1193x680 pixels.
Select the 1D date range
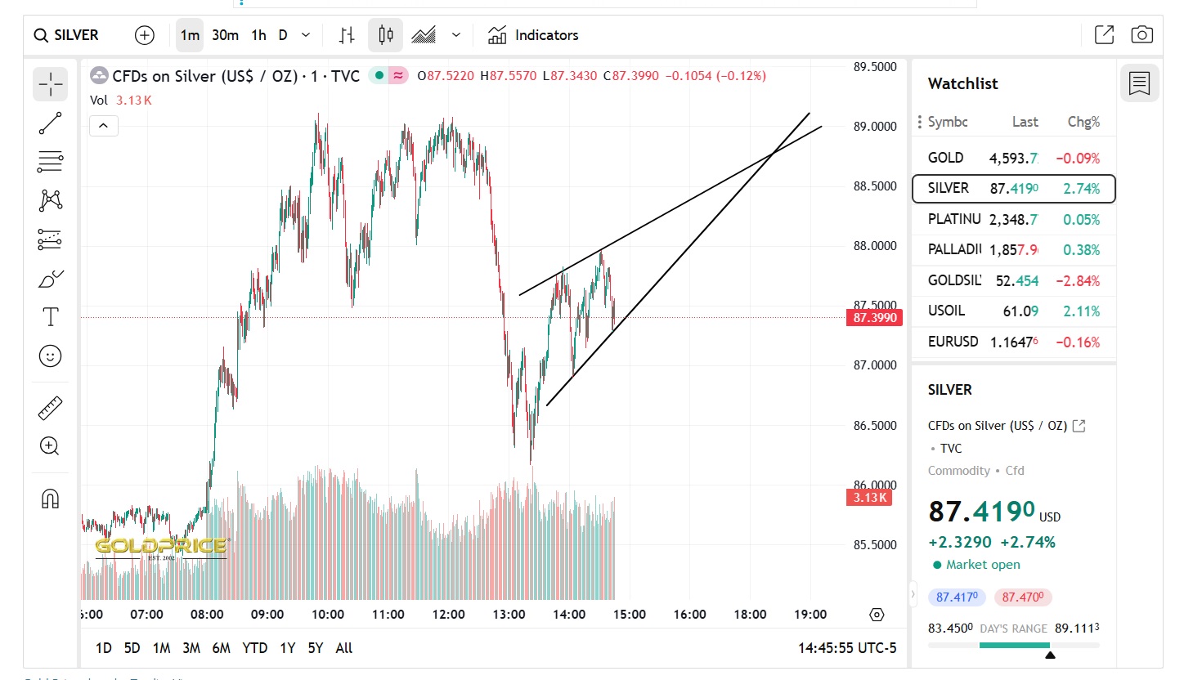[104, 648]
